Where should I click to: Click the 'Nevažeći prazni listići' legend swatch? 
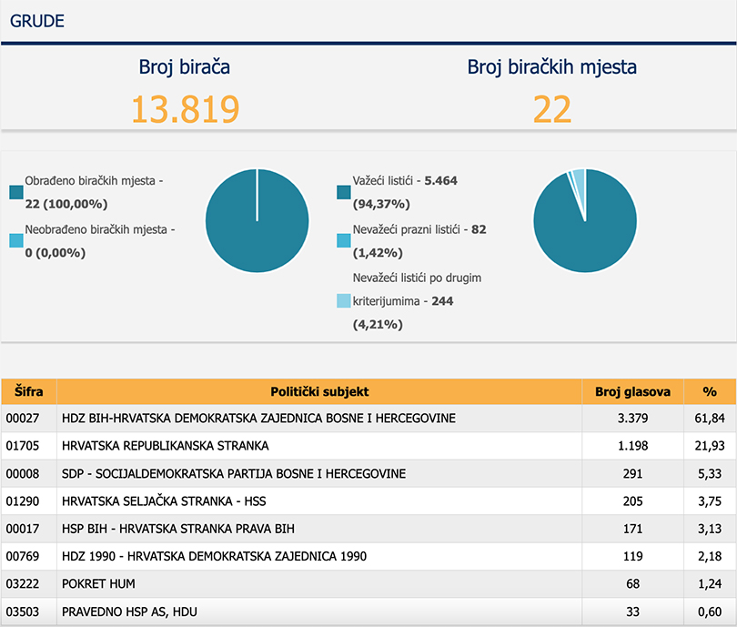344,240
